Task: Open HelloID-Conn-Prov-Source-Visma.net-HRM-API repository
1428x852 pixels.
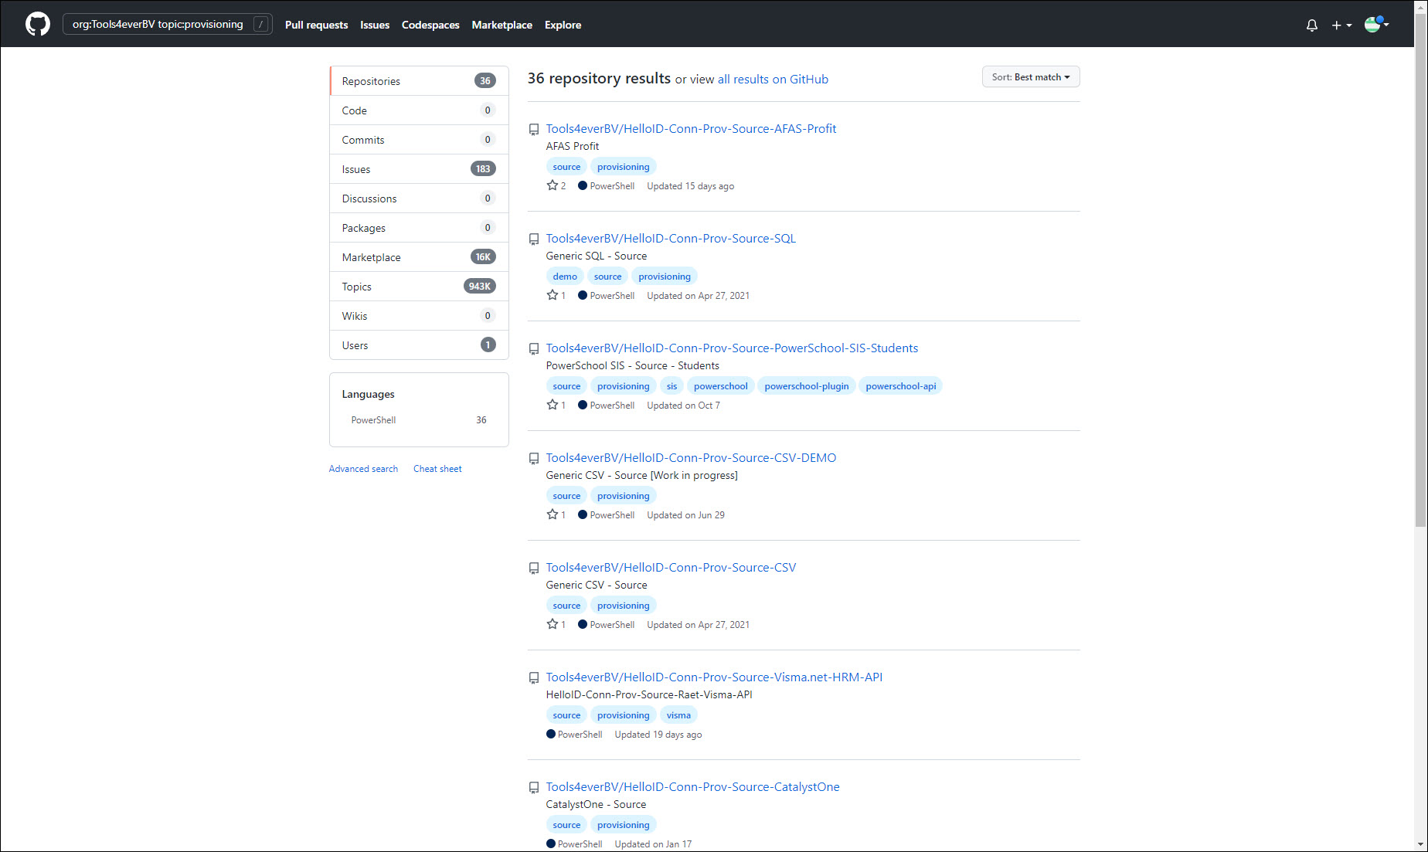Action: point(714,677)
